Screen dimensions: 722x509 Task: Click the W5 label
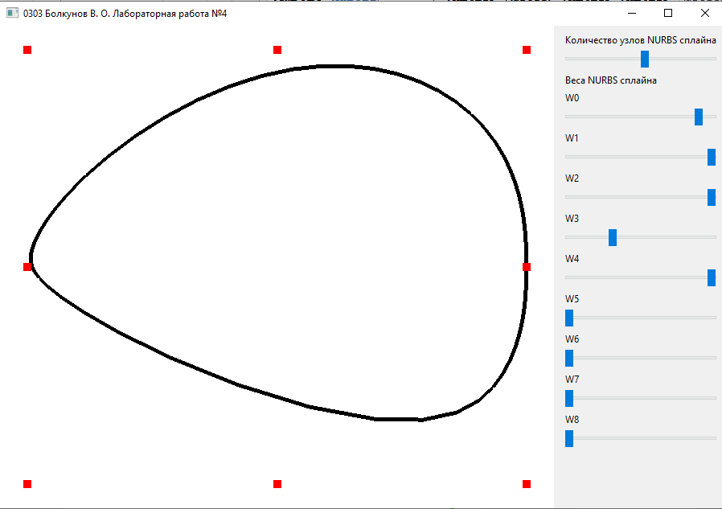pos(572,299)
